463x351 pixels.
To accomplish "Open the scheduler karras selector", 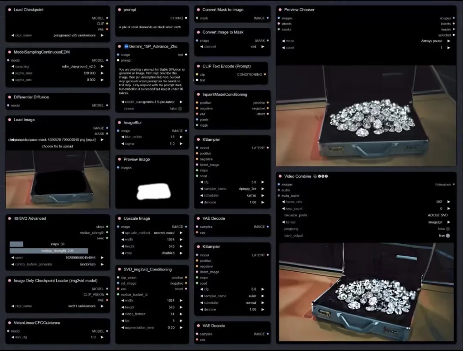I will click(x=232, y=195).
